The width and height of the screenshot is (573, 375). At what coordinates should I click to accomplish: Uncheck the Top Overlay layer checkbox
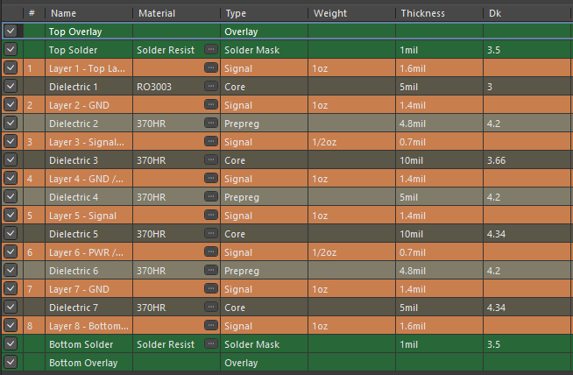(11, 32)
